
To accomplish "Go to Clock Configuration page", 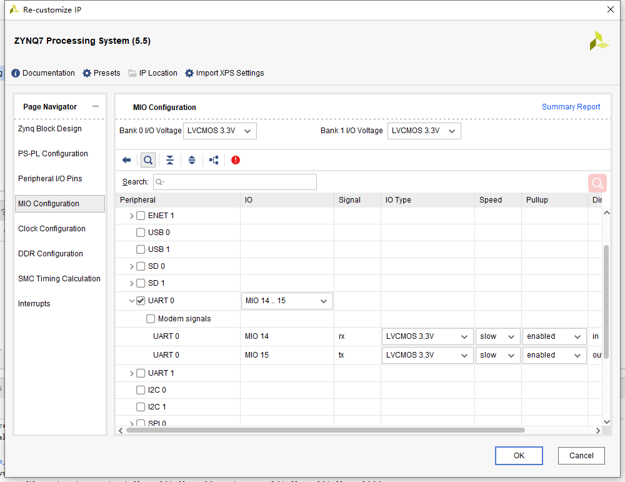I will point(52,229).
